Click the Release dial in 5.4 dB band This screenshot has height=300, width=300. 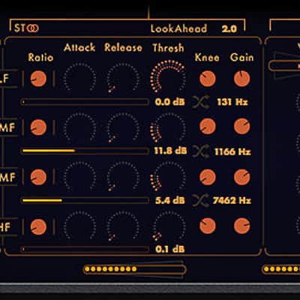pos(123,176)
